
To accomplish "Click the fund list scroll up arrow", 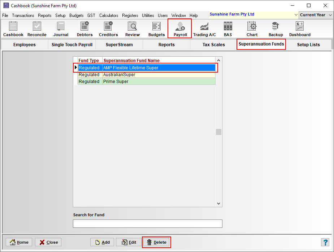I will (218, 61).
